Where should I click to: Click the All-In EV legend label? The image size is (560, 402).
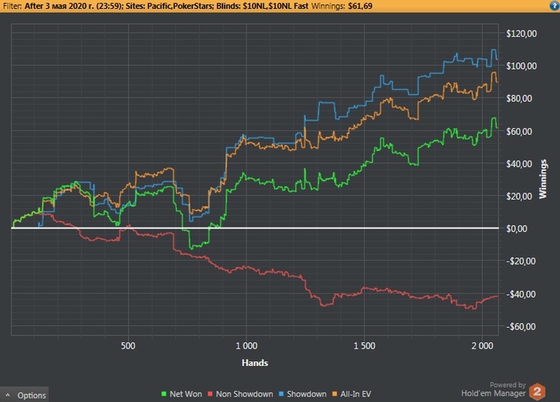point(356,394)
